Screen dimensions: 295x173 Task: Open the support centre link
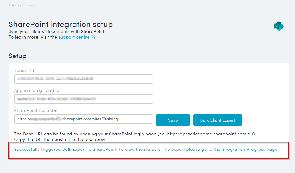click(x=74, y=37)
